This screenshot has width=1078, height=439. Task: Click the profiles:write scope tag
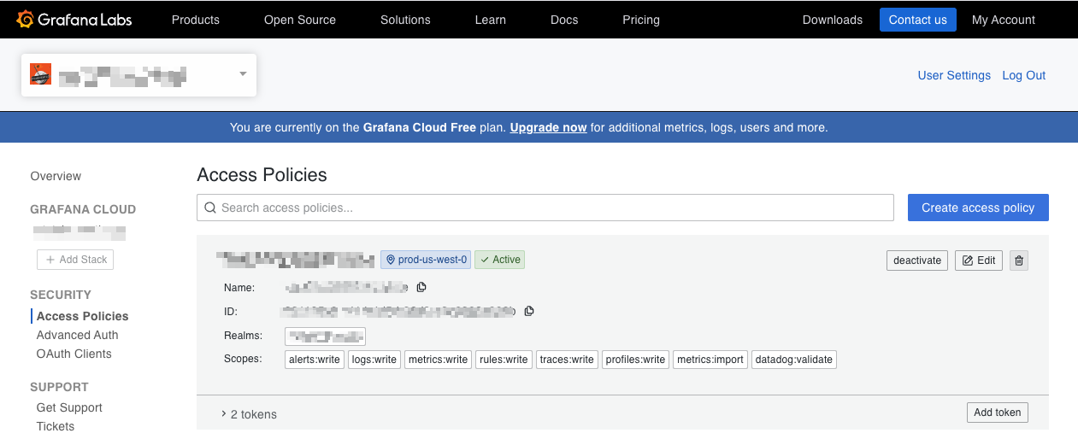click(x=635, y=360)
